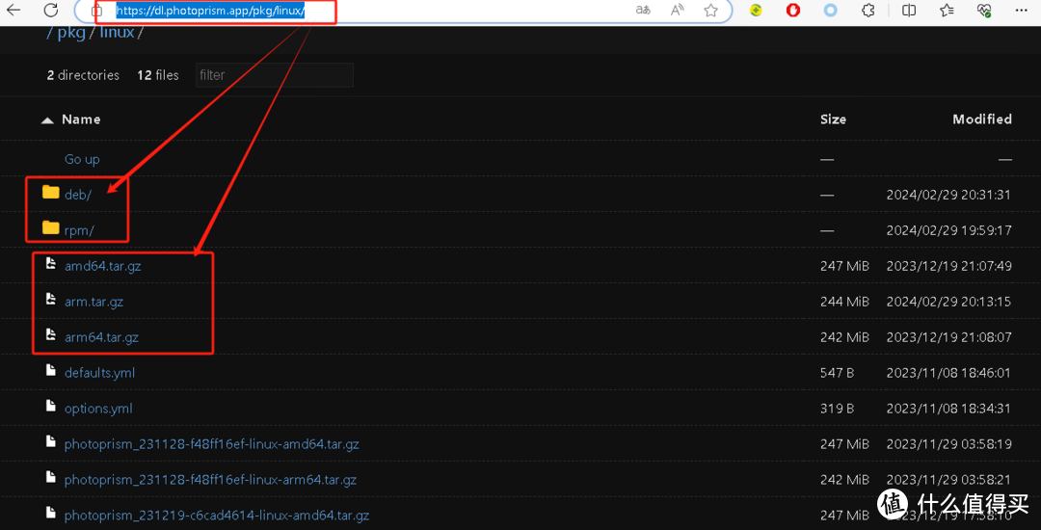The image size is (1041, 530).
Task: Sort the listing by Size
Action: [833, 119]
